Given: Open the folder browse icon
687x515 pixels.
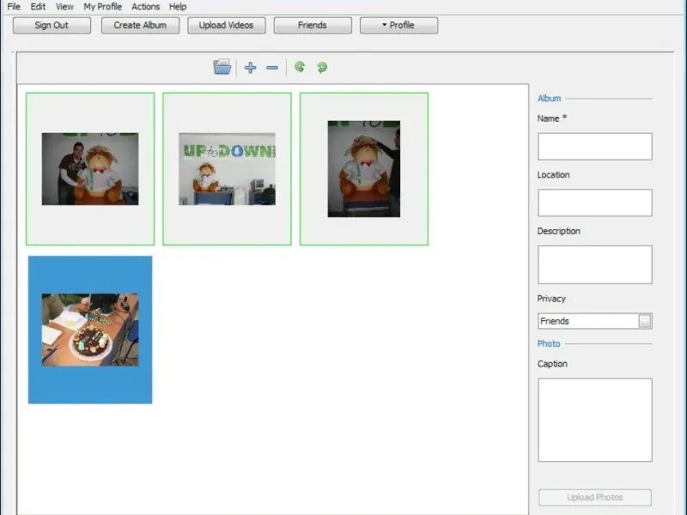Looking at the screenshot, I should point(222,67).
